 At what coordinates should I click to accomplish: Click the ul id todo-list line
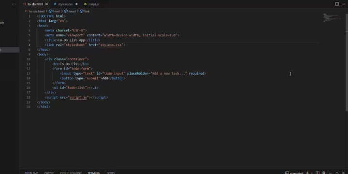tap(75, 87)
